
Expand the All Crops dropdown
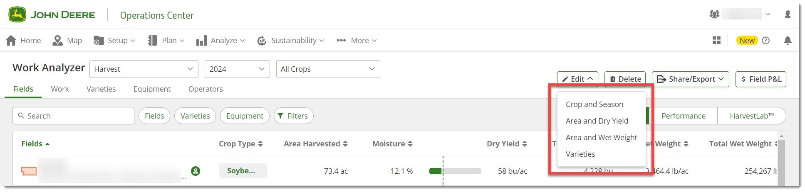click(x=328, y=69)
